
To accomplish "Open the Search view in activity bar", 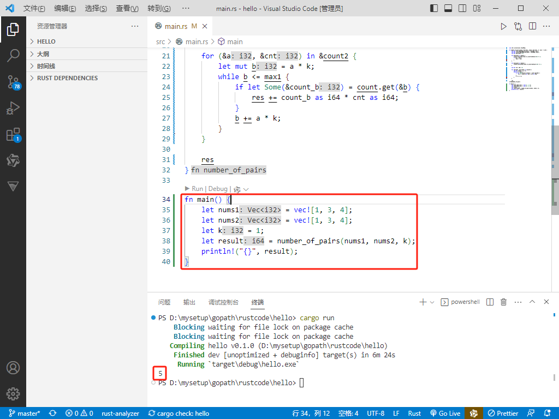I will [13, 56].
